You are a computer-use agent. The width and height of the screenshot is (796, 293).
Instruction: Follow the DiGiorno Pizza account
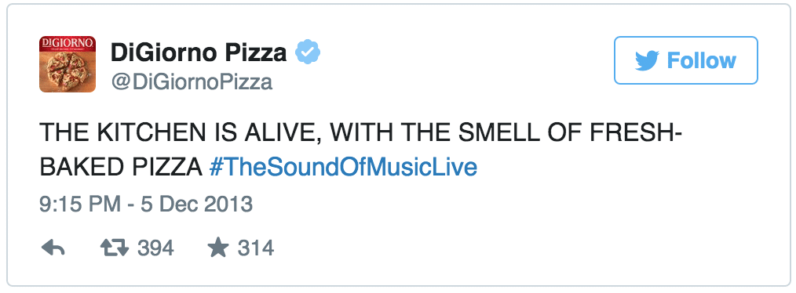pos(686,60)
